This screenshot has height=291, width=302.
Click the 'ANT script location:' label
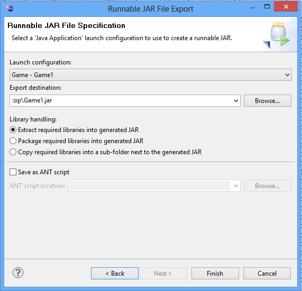pyautogui.click(x=37, y=186)
